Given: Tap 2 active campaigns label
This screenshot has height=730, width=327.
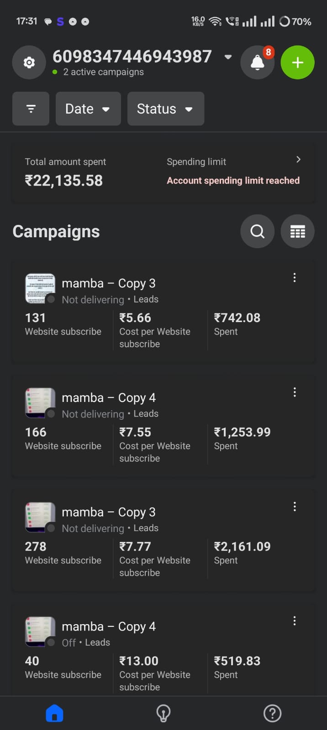Looking at the screenshot, I should [x=104, y=72].
